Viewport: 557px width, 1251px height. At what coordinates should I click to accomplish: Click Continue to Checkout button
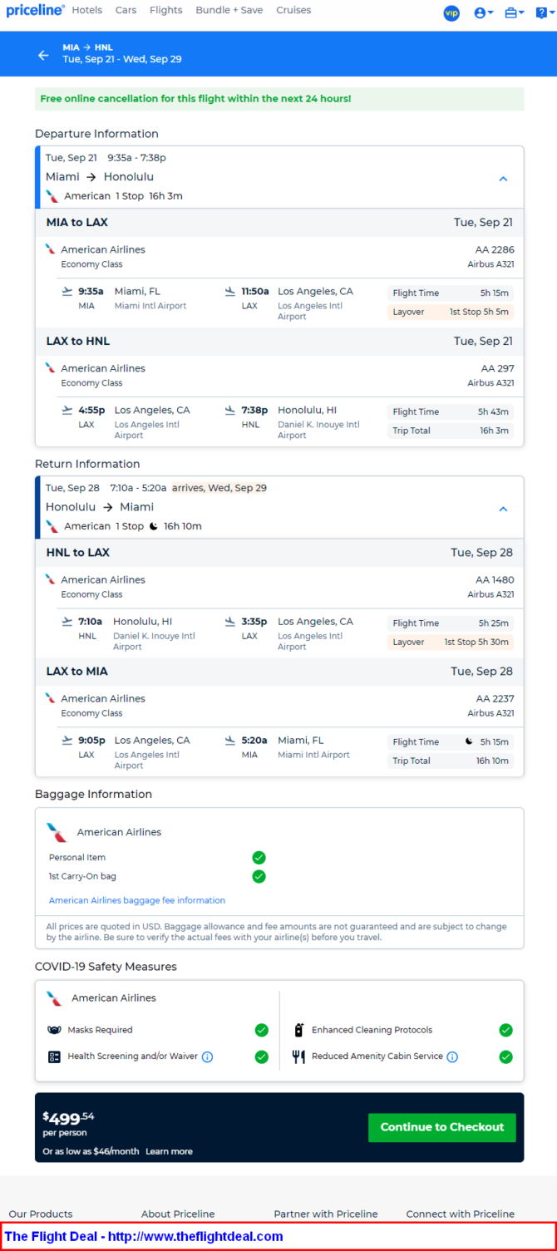(442, 1127)
